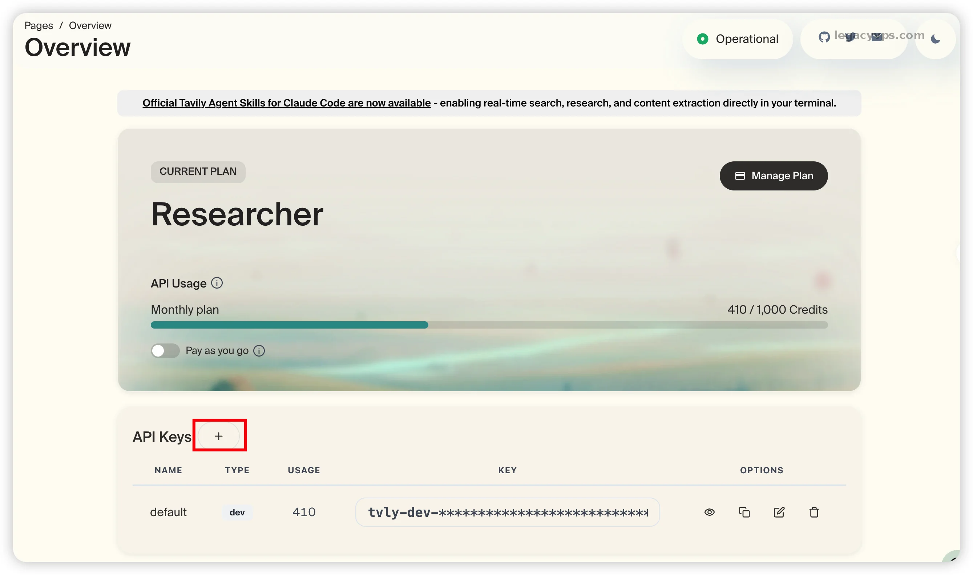This screenshot has height=575, width=973.
Task: Check the Operational status indicator
Action: coord(738,39)
